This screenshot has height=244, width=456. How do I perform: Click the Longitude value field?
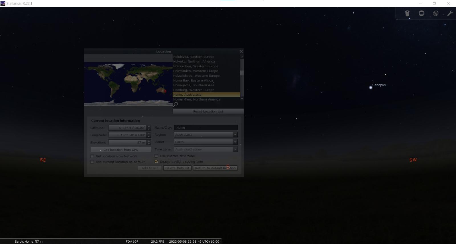128,135
